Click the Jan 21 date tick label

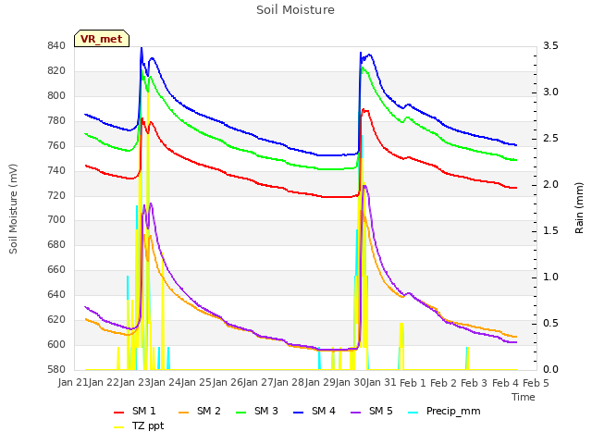click(x=72, y=383)
